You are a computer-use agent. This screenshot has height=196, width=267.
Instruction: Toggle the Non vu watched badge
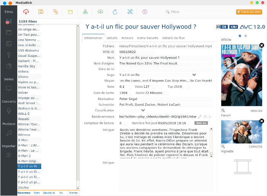pos(201,123)
